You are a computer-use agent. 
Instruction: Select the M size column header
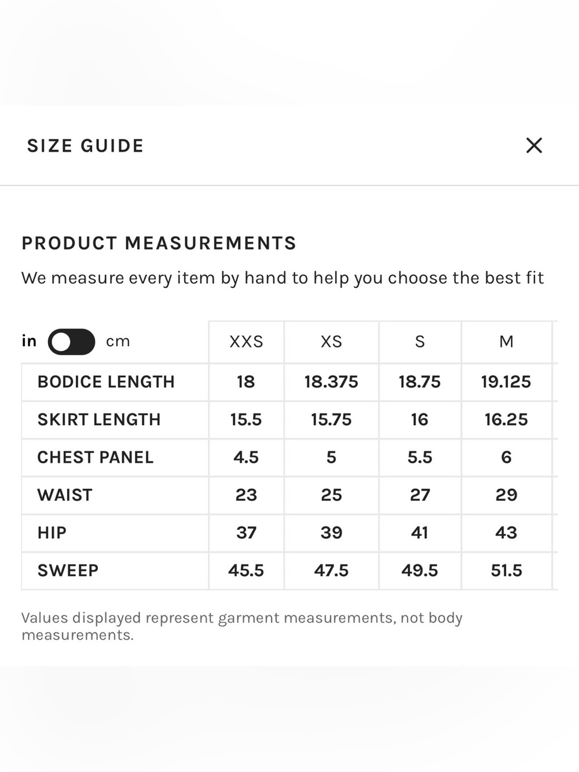[507, 342]
